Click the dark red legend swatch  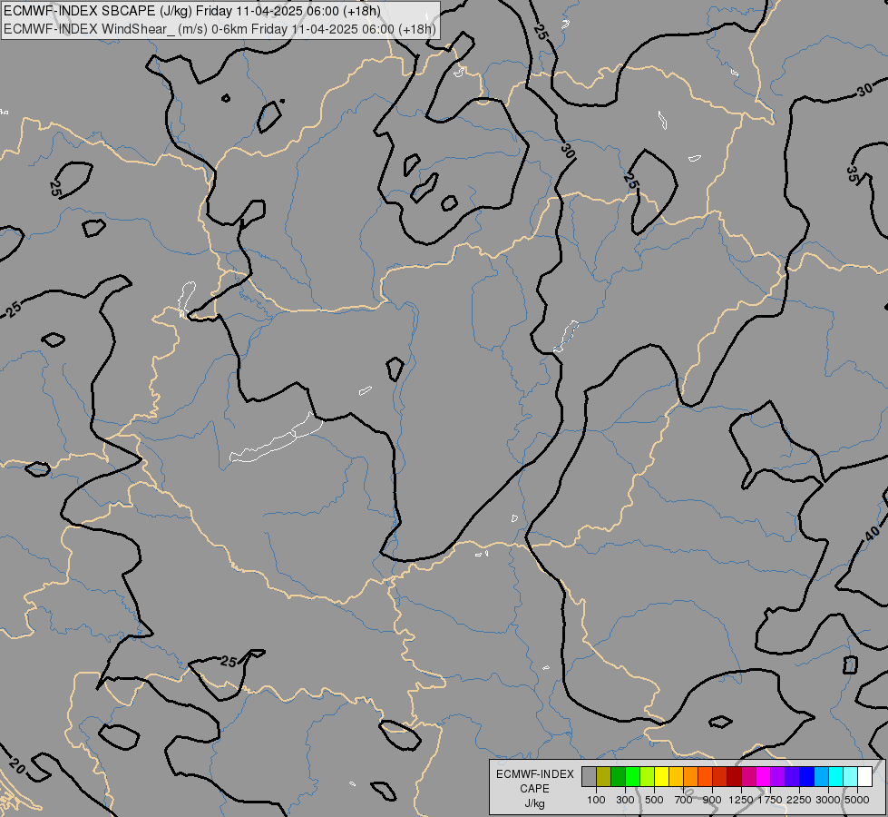pos(735,776)
